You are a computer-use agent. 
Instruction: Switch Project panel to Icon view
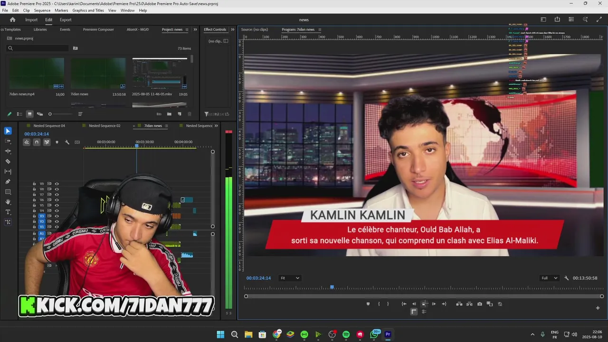[x=29, y=114]
